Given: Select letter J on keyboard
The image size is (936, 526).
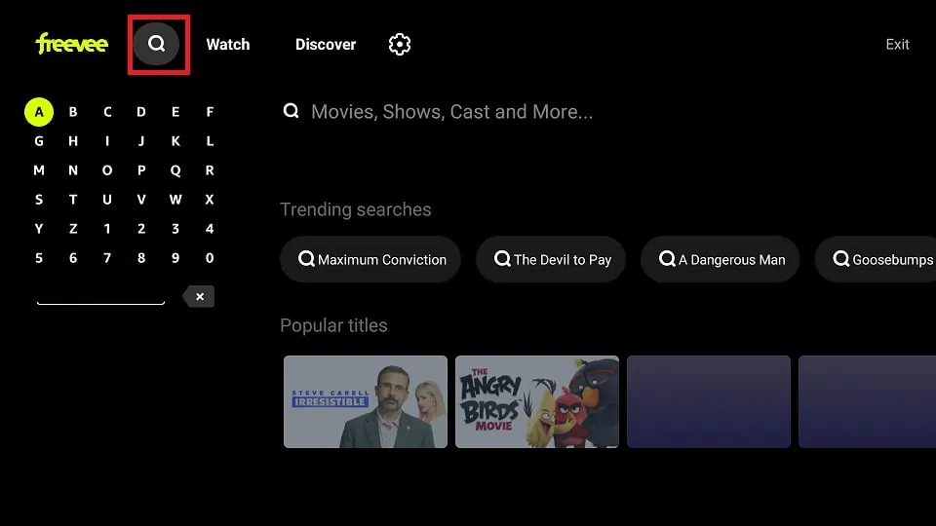Looking at the screenshot, I should pos(141,140).
